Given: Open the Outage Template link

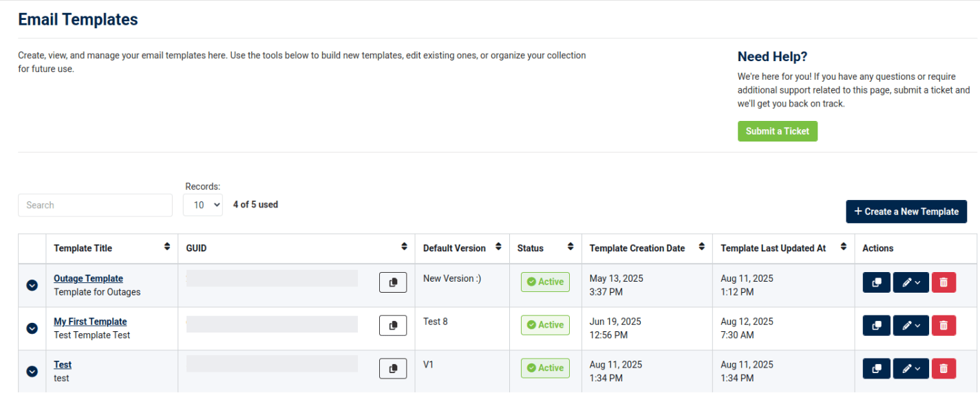Looking at the screenshot, I should [88, 278].
